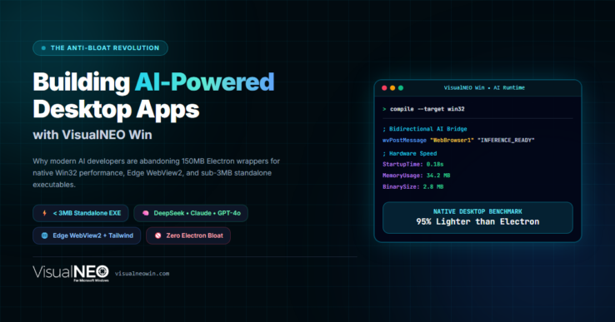Click 'MemoryUsage: 34.2 MB' line
The height and width of the screenshot is (322, 615).
click(416, 176)
